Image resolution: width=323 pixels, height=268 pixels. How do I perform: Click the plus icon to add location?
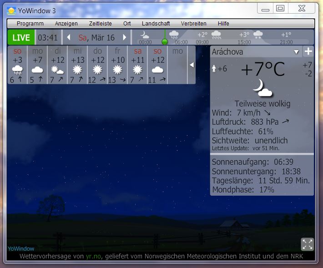click(x=308, y=51)
